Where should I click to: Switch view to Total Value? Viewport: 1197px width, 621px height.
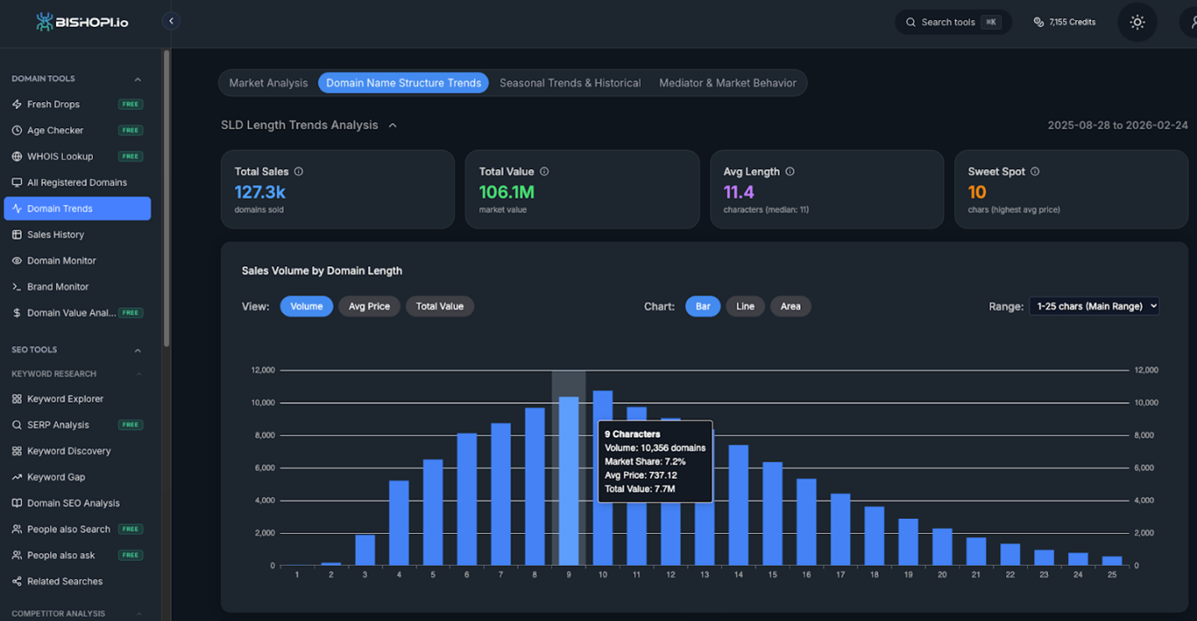[439, 306]
